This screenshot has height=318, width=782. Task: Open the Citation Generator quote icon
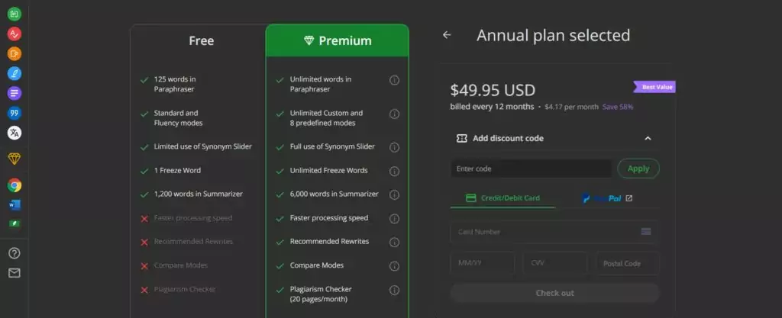tap(15, 113)
